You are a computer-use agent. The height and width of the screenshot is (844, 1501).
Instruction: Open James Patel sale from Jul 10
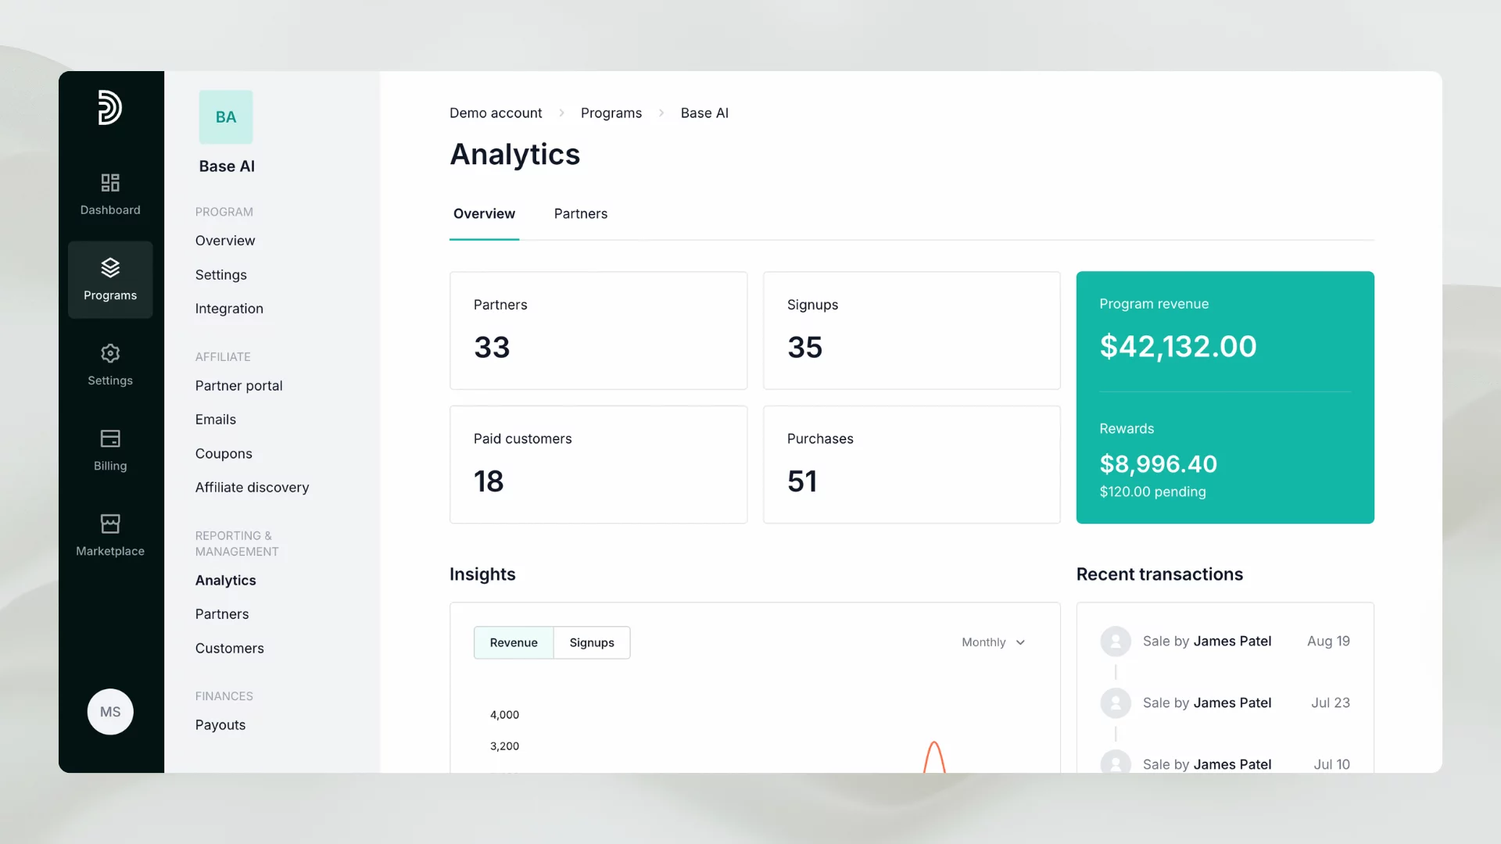click(x=1225, y=764)
